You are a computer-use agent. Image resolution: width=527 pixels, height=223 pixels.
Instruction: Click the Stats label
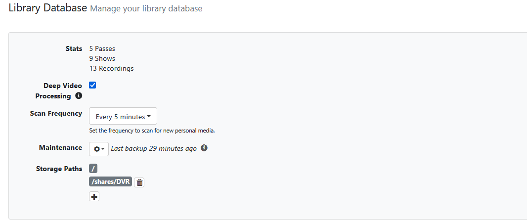pyautogui.click(x=74, y=48)
